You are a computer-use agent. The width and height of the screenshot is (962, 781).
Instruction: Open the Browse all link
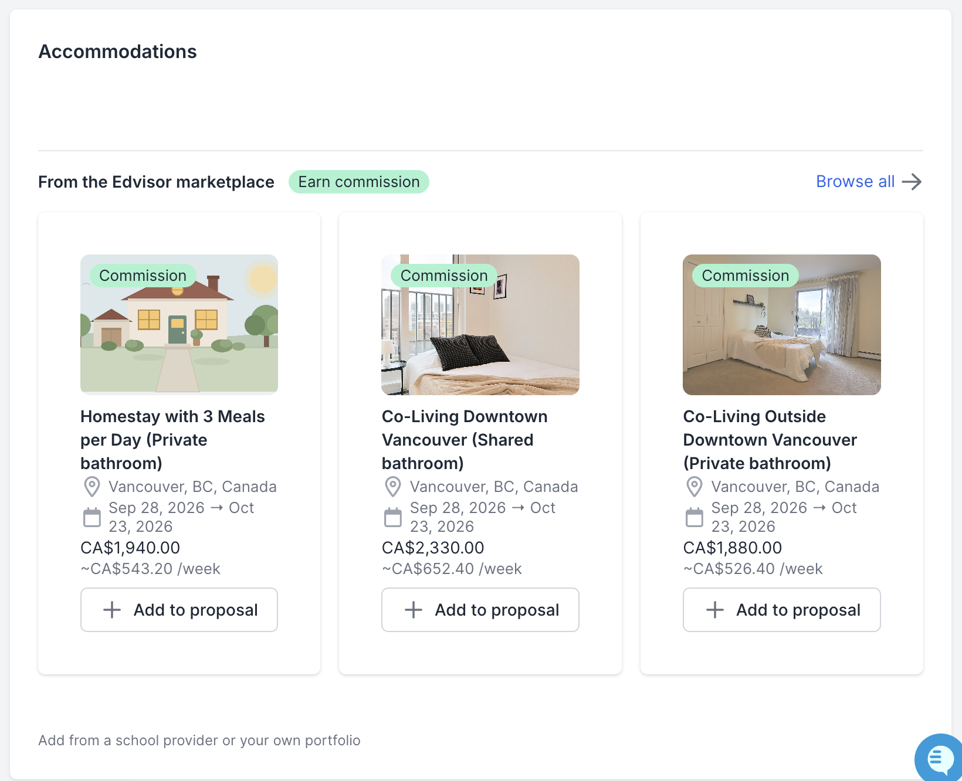pyautogui.click(x=855, y=182)
